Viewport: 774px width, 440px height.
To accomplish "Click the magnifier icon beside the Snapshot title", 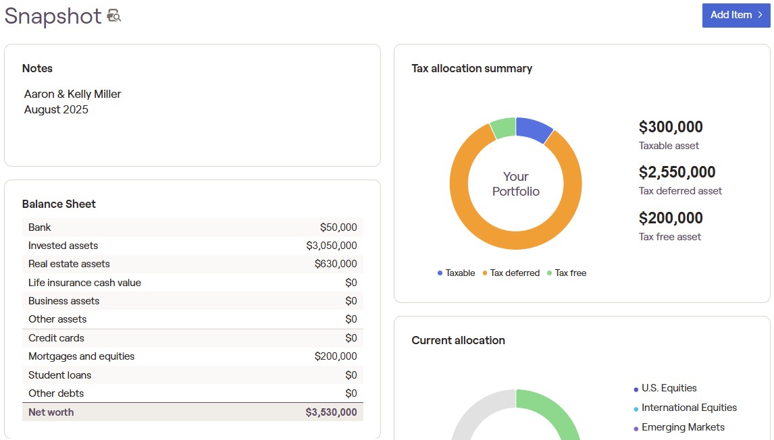I will pos(114,16).
